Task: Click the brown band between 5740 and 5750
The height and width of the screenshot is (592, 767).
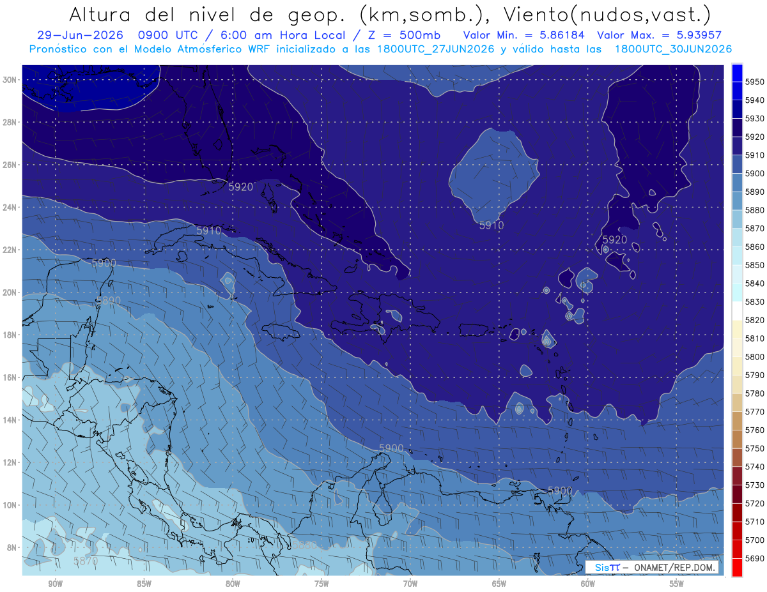Action: [x=737, y=458]
